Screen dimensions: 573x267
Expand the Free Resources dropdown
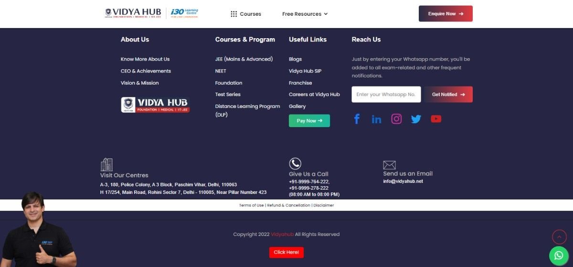pyautogui.click(x=305, y=14)
